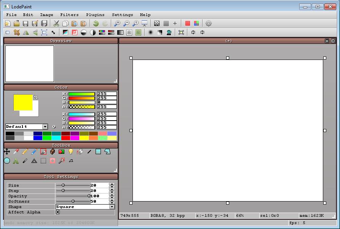Screen dimensions: 340x229
Task: Select the Text tool in the Toolbox
Action: (x=16, y=161)
